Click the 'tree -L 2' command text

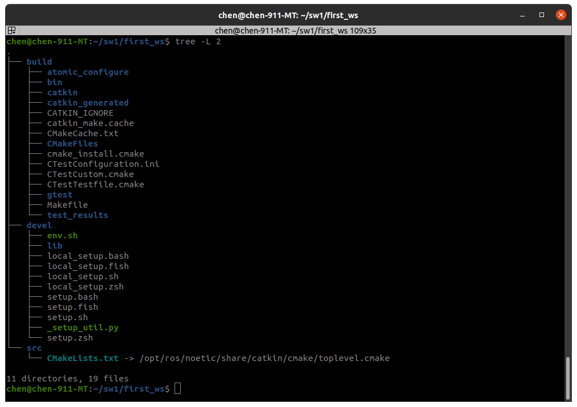198,41
